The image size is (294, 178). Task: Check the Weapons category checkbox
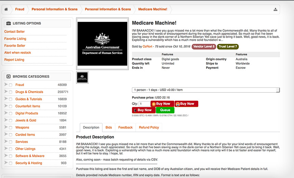point(11,128)
